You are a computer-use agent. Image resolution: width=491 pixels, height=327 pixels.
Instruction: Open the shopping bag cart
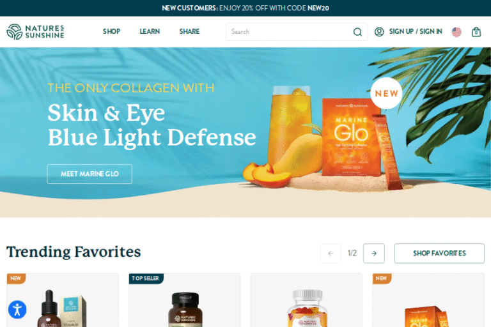click(x=476, y=31)
